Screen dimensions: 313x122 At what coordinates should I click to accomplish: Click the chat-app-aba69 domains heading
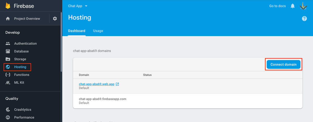click(x=92, y=51)
